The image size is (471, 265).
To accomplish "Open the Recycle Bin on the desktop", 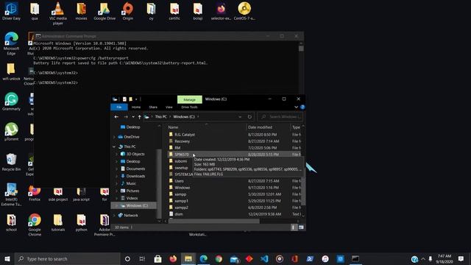I will tap(12, 162).
